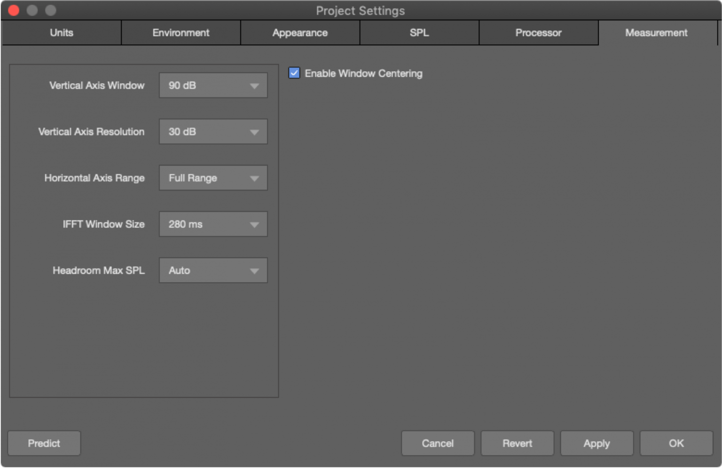Image resolution: width=722 pixels, height=468 pixels.
Task: Disable the Enable Window Centering checkbox
Action: pyautogui.click(x=294, y=73)
